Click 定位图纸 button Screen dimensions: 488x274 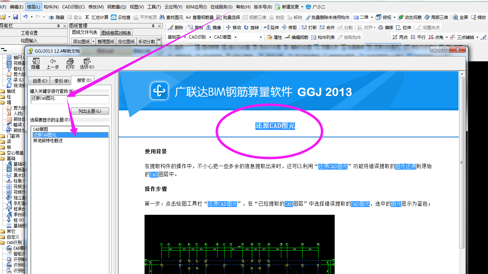126,41
